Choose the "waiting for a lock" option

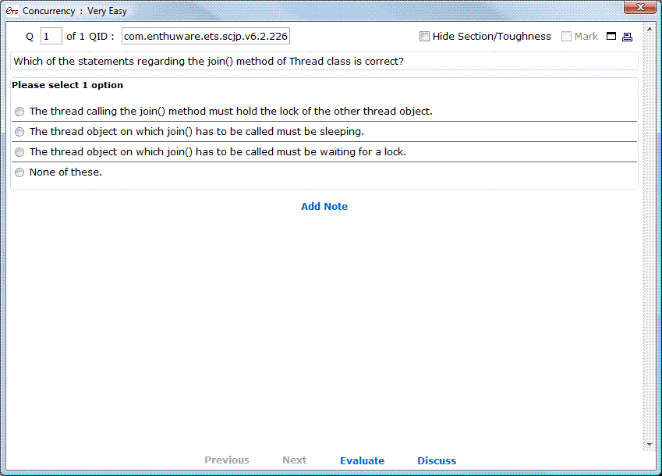click(x=19, y=152)
